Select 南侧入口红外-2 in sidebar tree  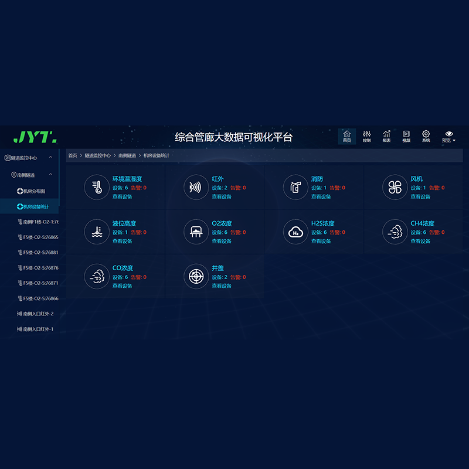coord(38,314)
